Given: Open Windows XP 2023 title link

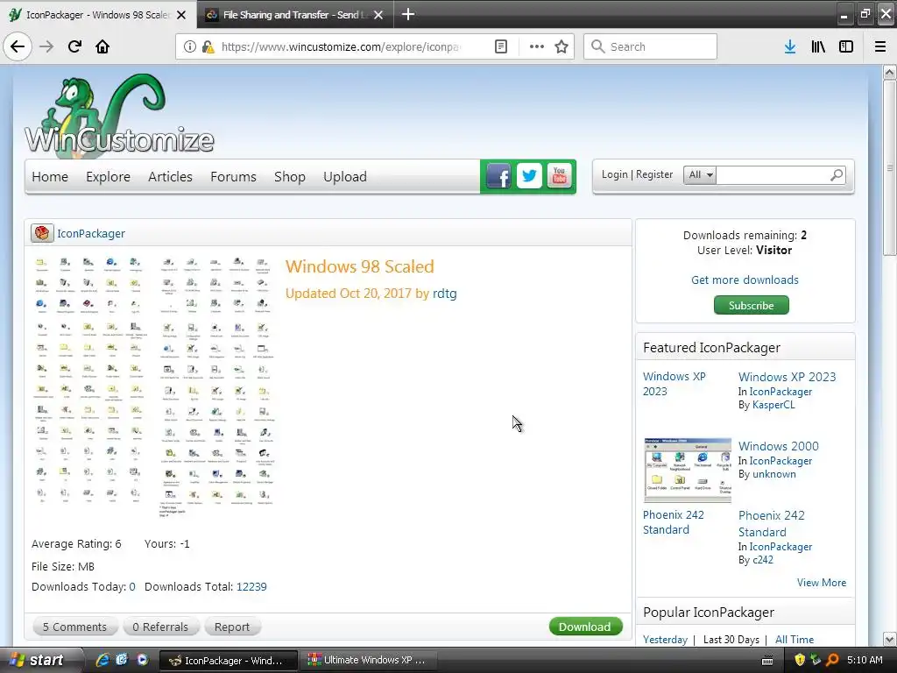Looking at the screenshot, I should pos(788,377).
